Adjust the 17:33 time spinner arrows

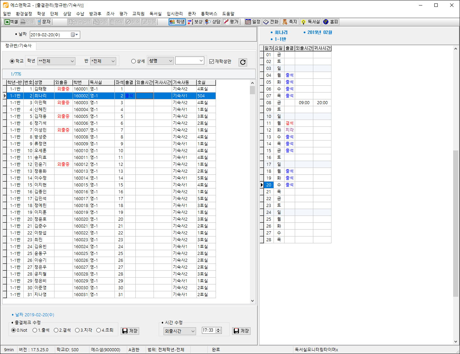(218, 330)
